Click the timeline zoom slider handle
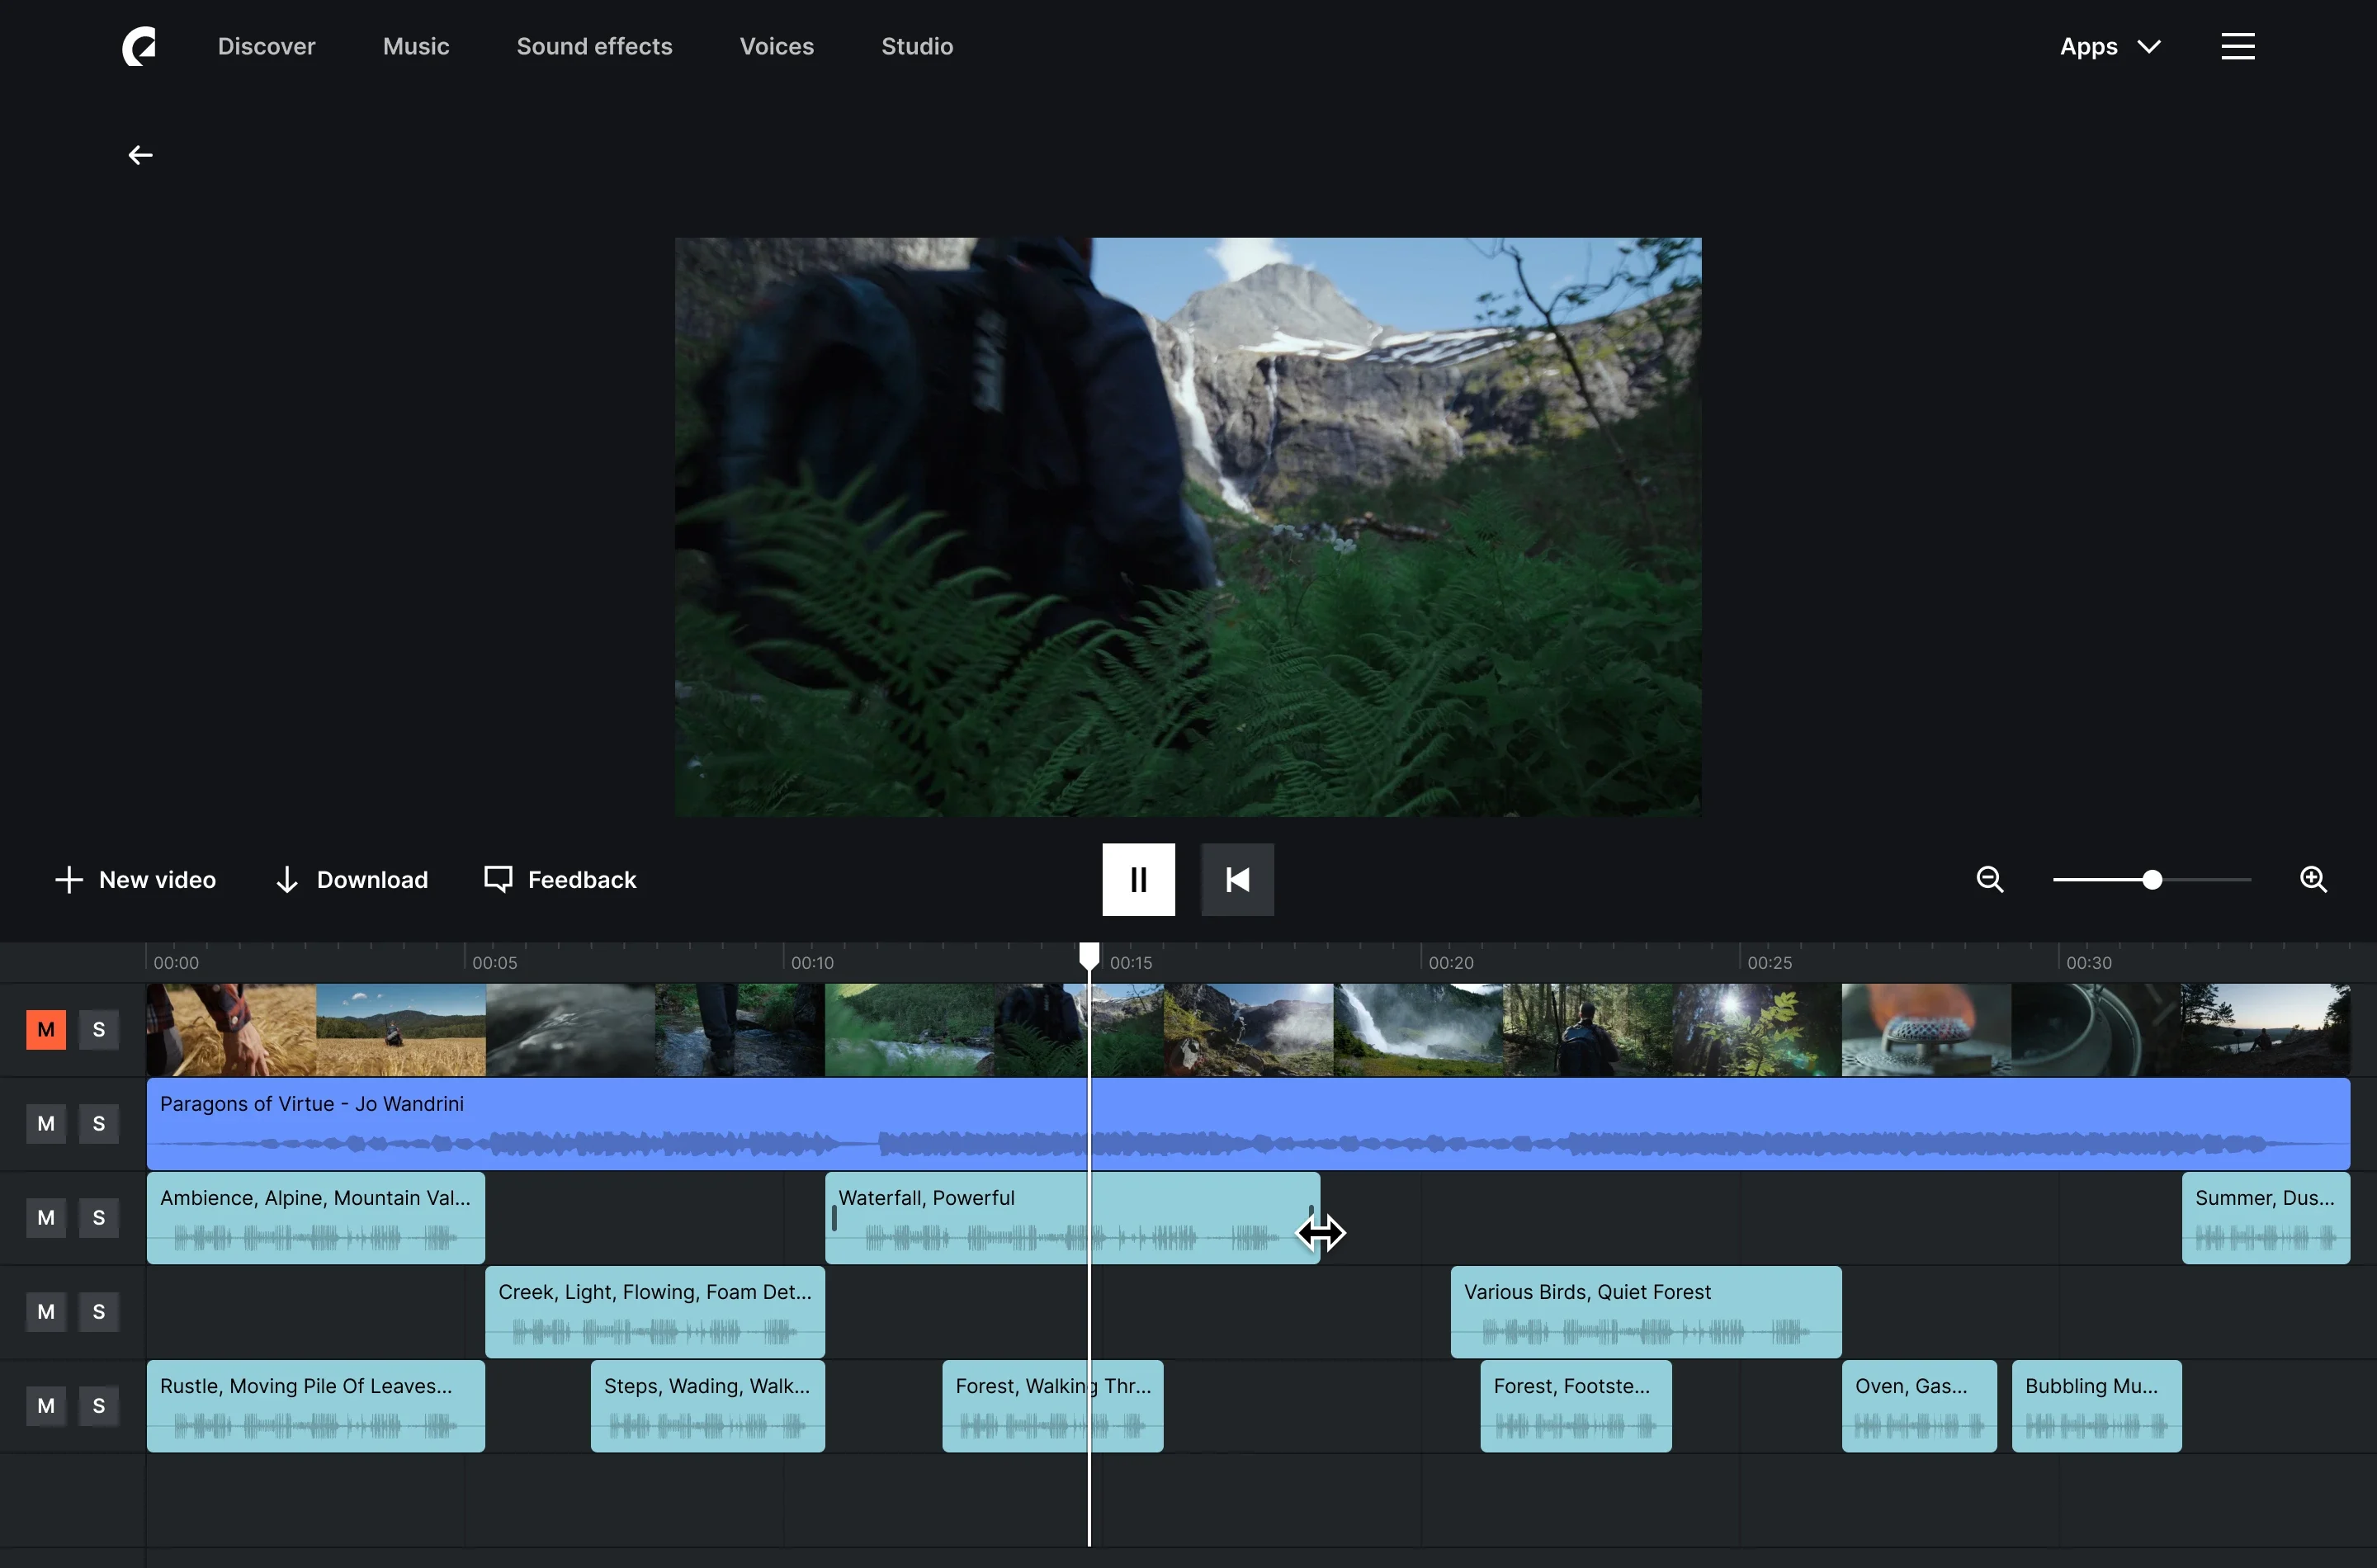 pos(2152,879)
